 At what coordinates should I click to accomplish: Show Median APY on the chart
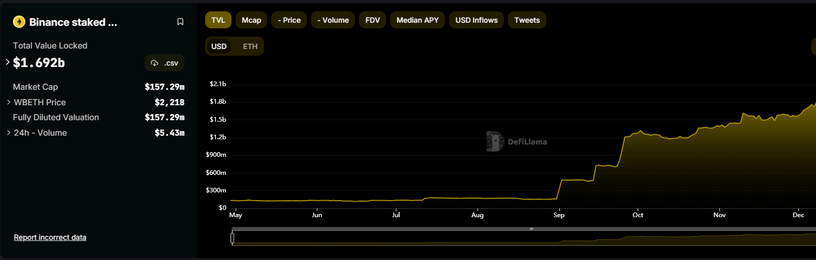point(417,20)
